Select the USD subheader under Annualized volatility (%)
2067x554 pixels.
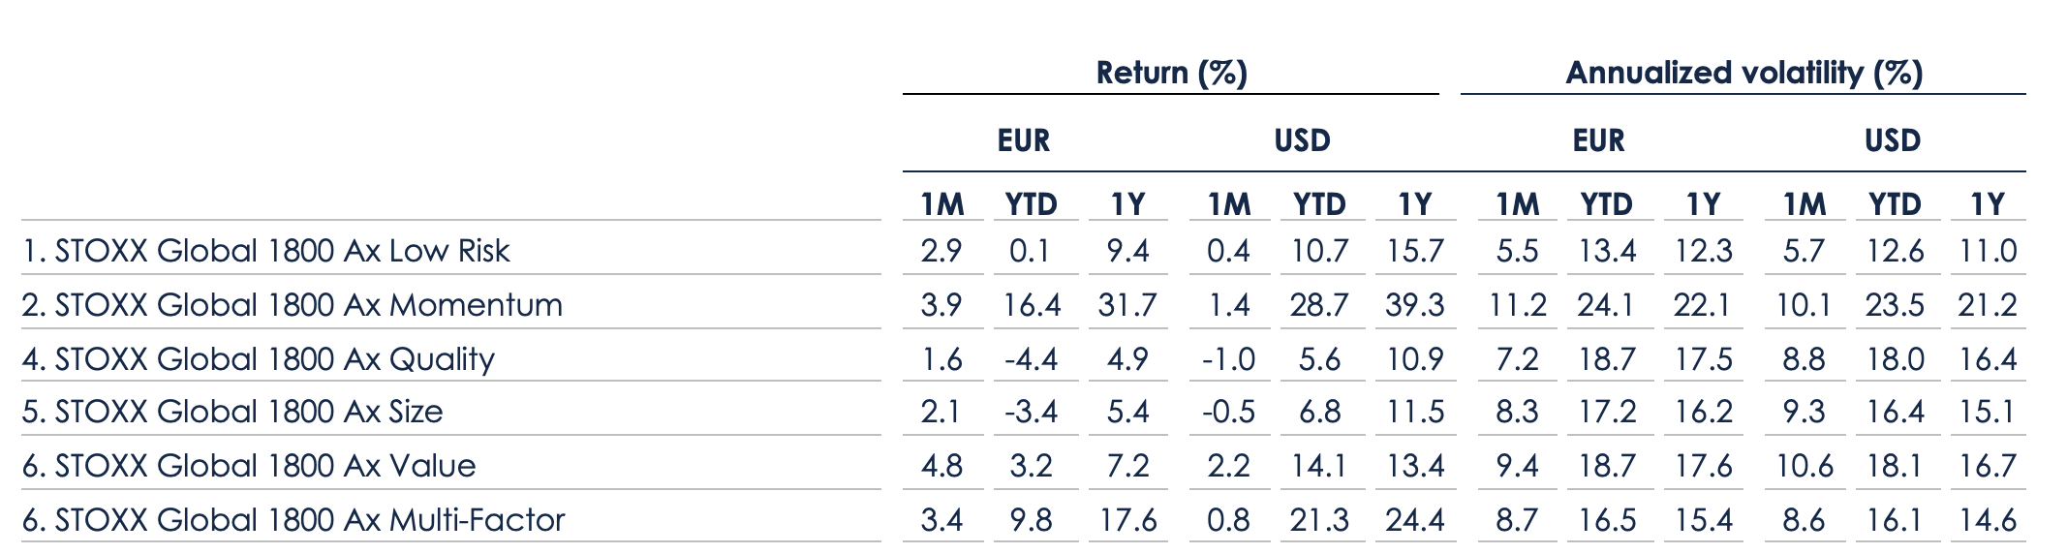pos(1892,140)
